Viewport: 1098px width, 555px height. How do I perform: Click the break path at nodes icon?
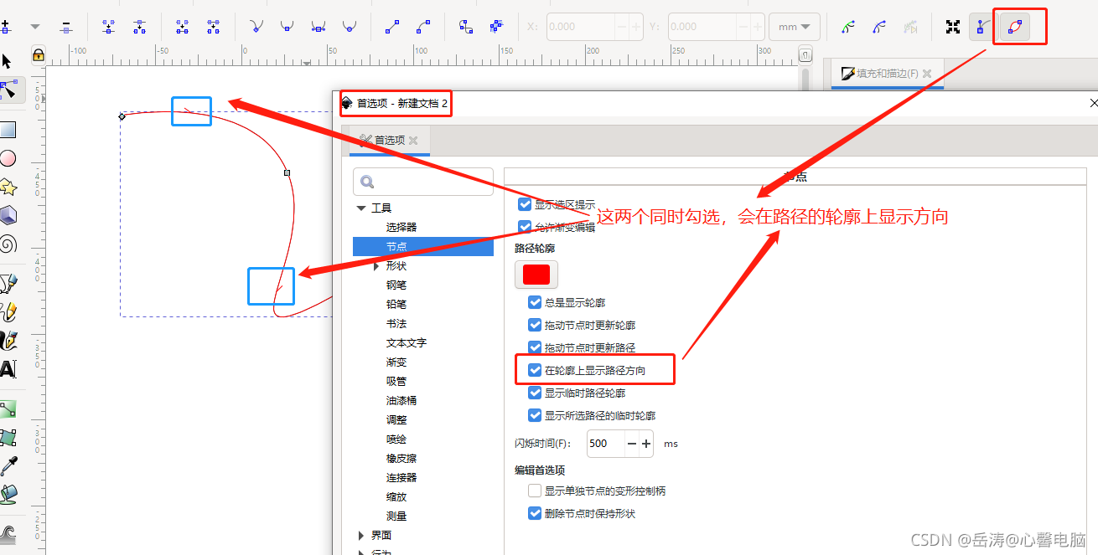(x=139, y=27)
